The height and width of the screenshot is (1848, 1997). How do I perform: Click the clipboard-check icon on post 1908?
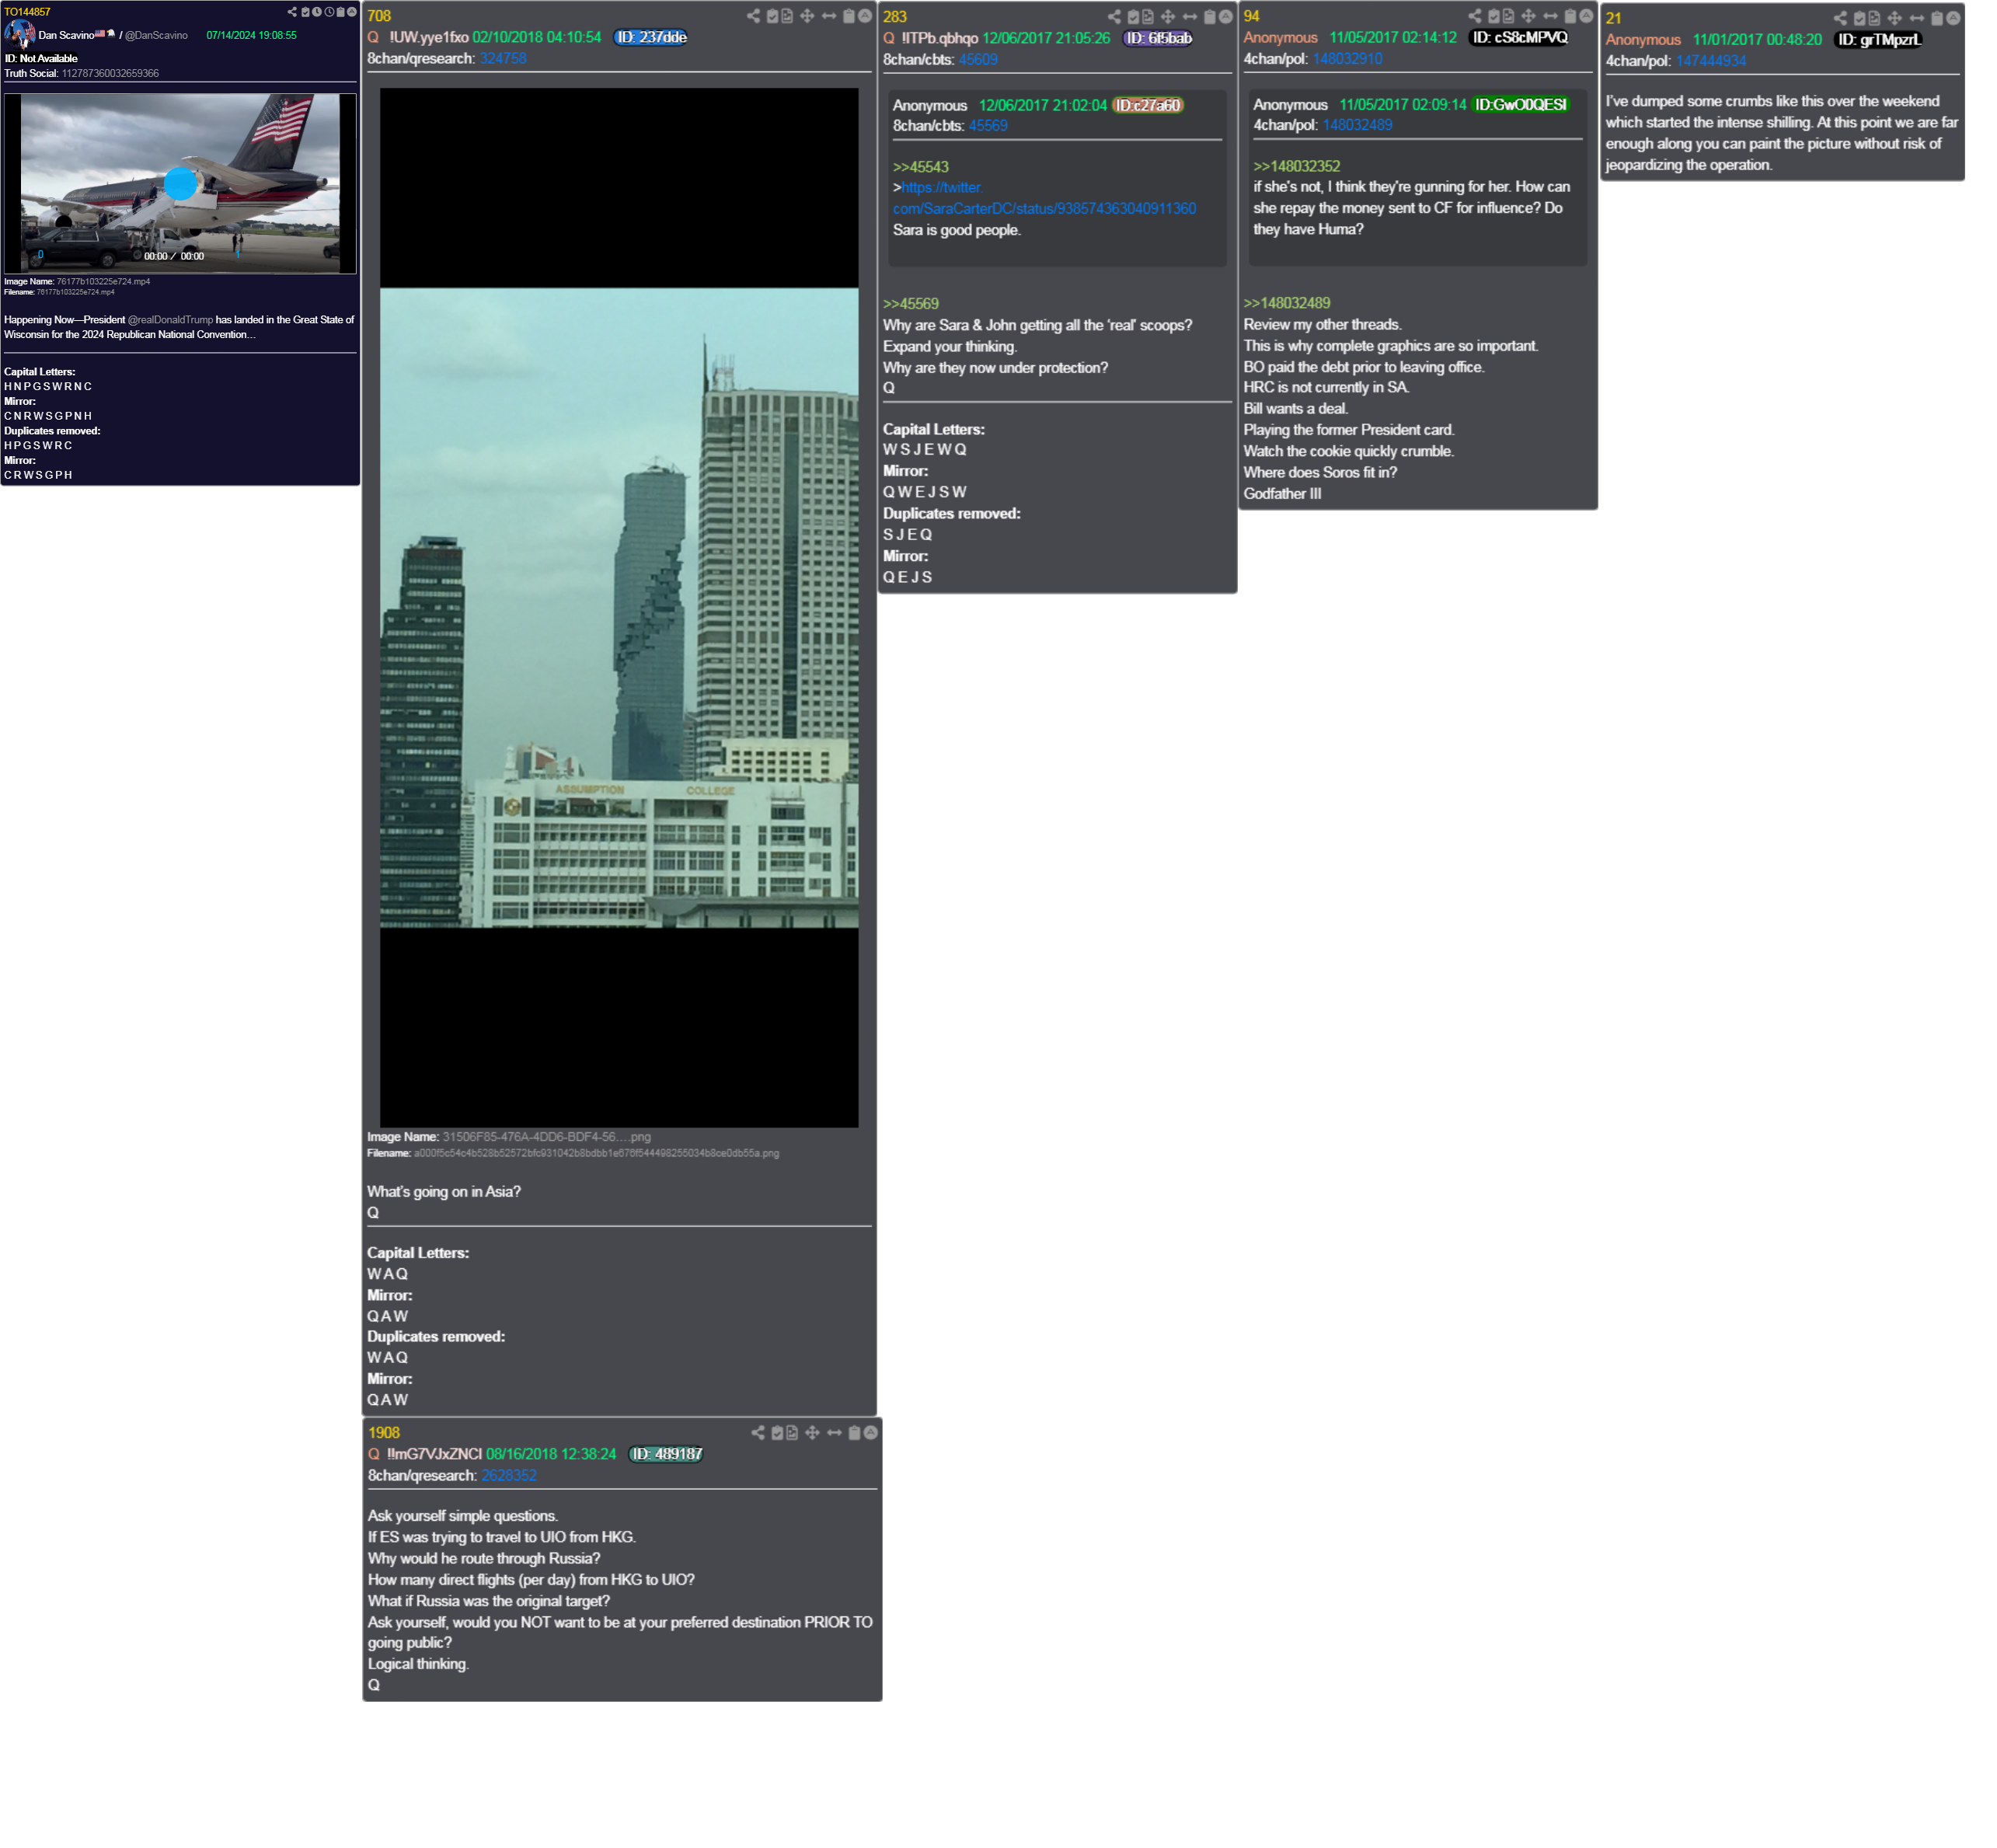tap(777, 1433)
